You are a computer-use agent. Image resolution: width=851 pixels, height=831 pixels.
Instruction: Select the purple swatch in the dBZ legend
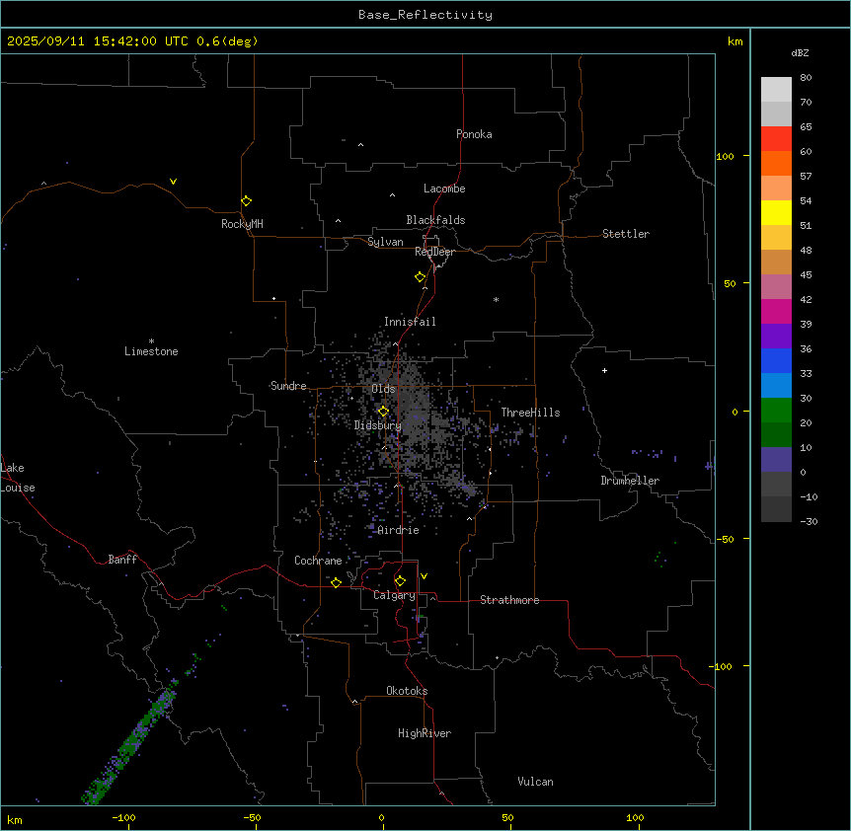coord(776,336)
